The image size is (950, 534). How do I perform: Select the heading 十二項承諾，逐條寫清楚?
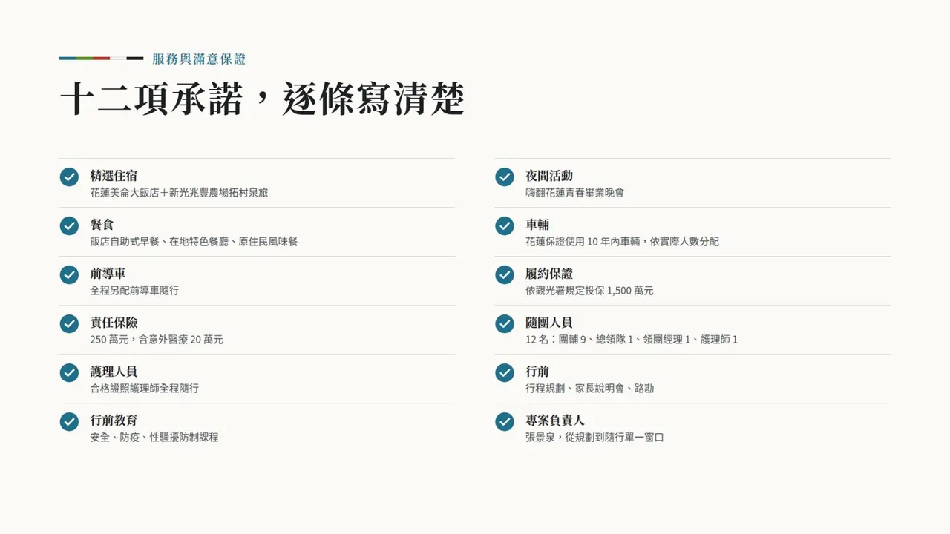pyautogui.click(x=262, y=99)
